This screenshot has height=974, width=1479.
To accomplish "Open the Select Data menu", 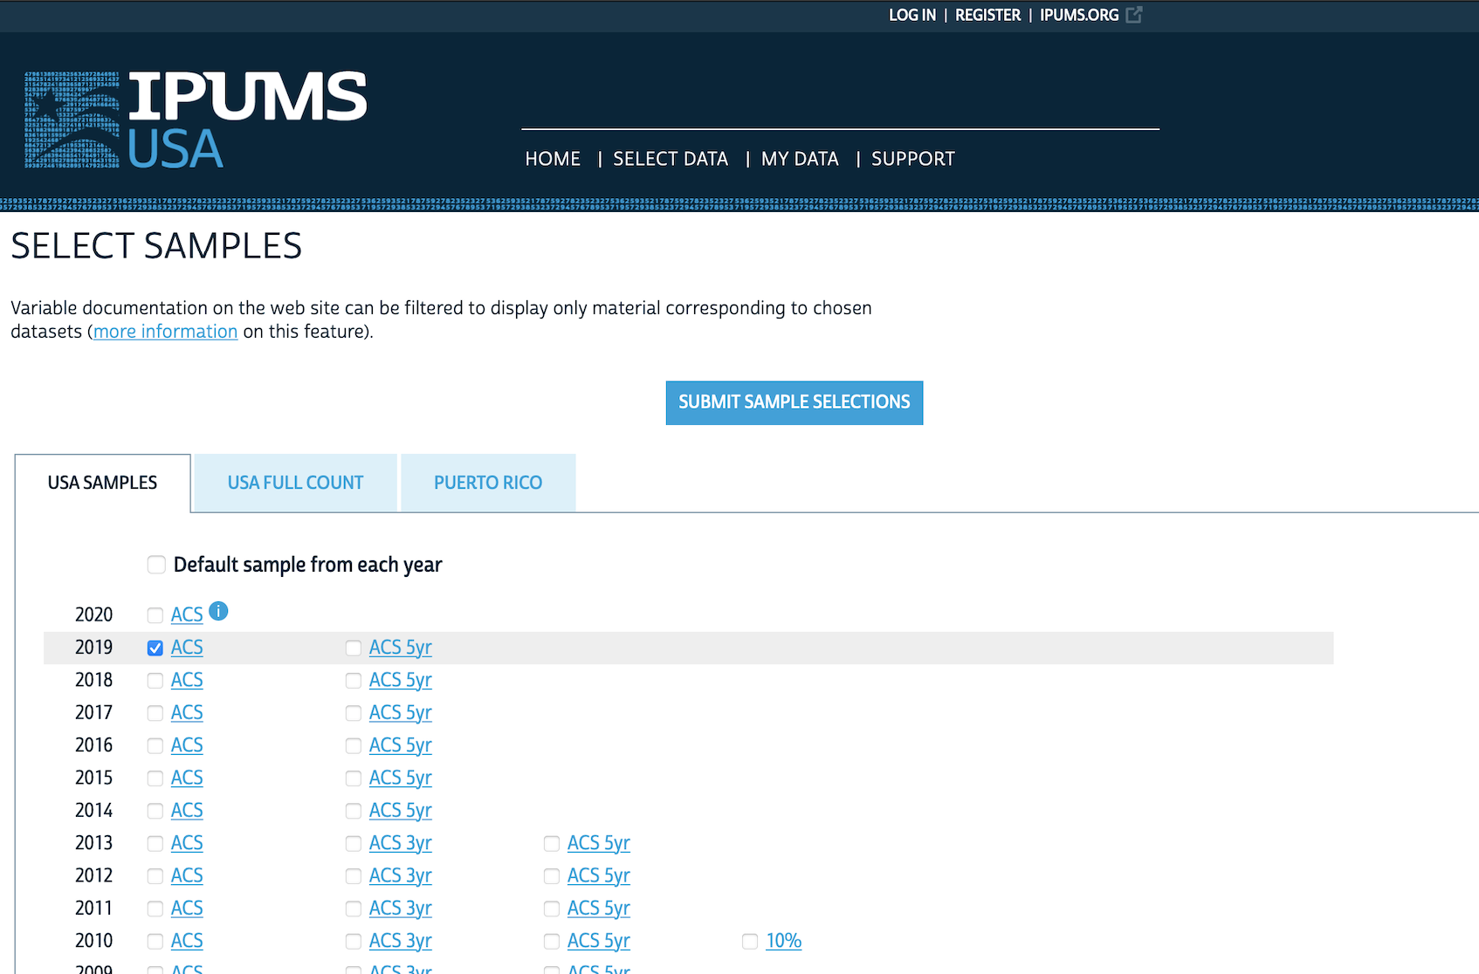I will click(x=670, y=159).
